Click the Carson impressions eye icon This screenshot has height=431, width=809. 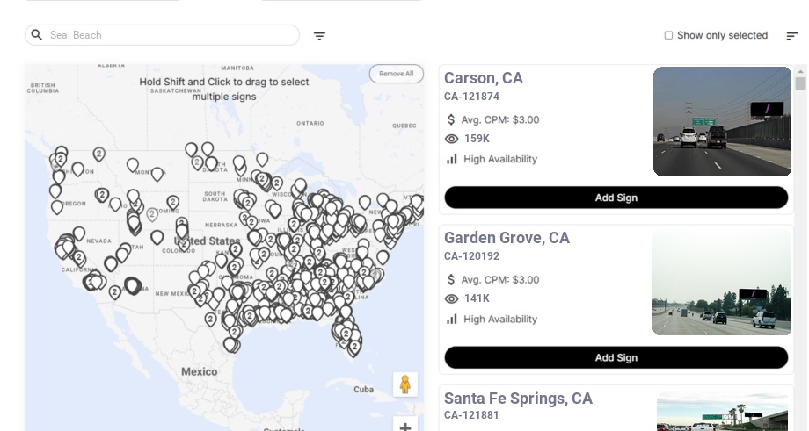point(452,139)
